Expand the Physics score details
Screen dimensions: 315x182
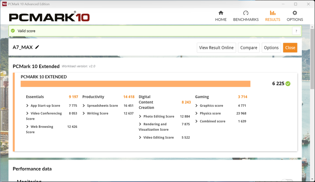coord(197,113)
